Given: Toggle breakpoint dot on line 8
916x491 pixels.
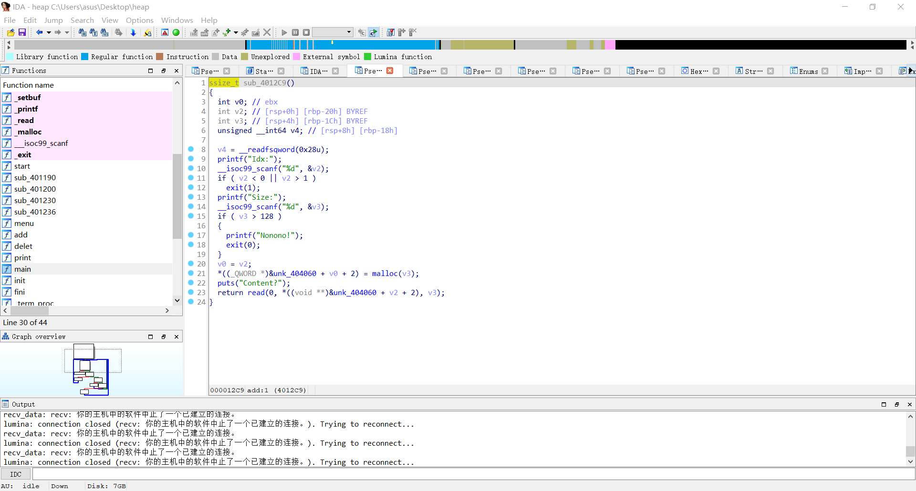Looking at the screenshot, I should [x=191, y=149].
